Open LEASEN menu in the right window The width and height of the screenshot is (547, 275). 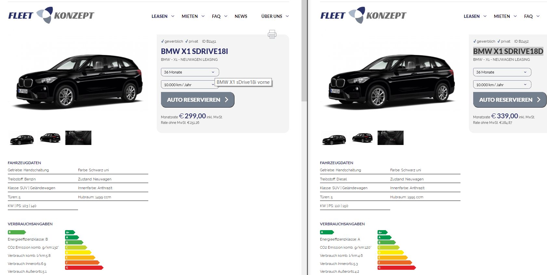[x=472, y=16]
